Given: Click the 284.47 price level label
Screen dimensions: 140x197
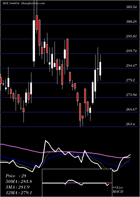Looking at the screenshot, I should 131,66.
